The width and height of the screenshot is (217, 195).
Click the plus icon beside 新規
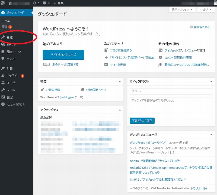(x=55, y=3)
